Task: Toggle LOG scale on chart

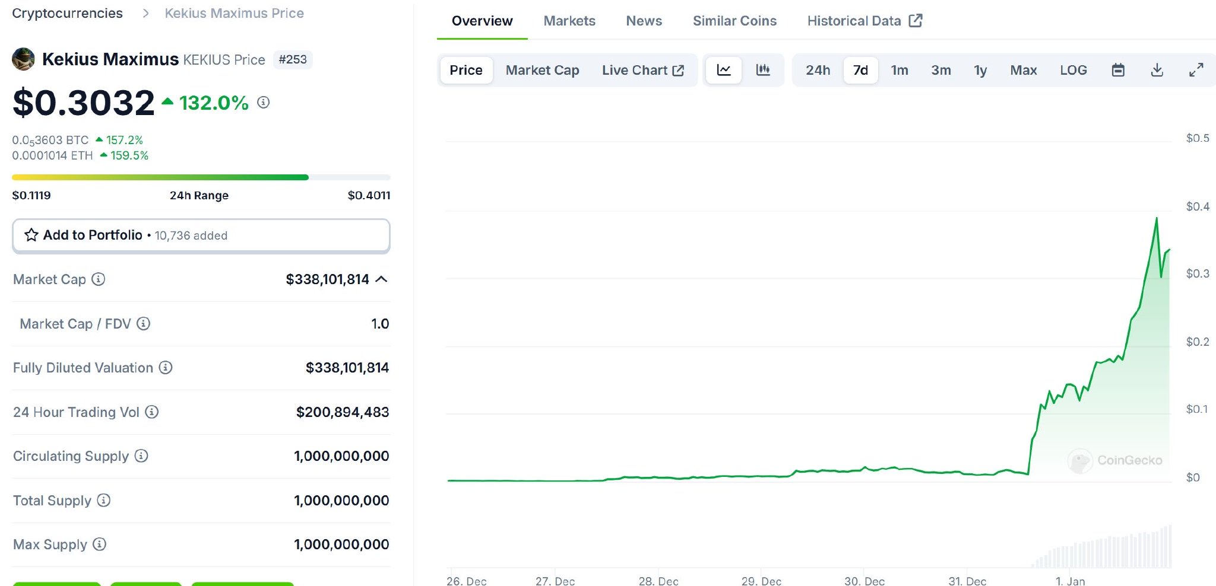Action: 1073,70
